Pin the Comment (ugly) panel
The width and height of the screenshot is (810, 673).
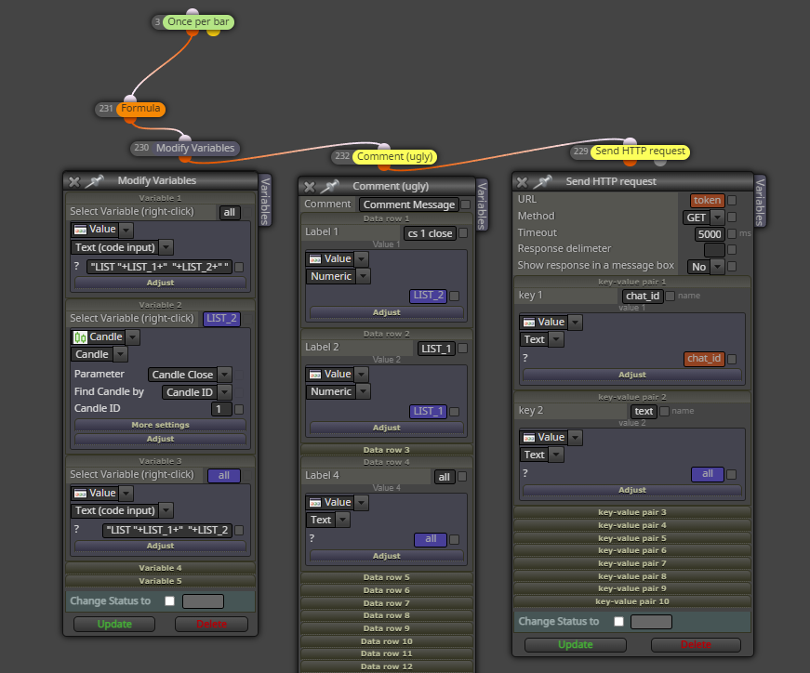tap(329, 186)
